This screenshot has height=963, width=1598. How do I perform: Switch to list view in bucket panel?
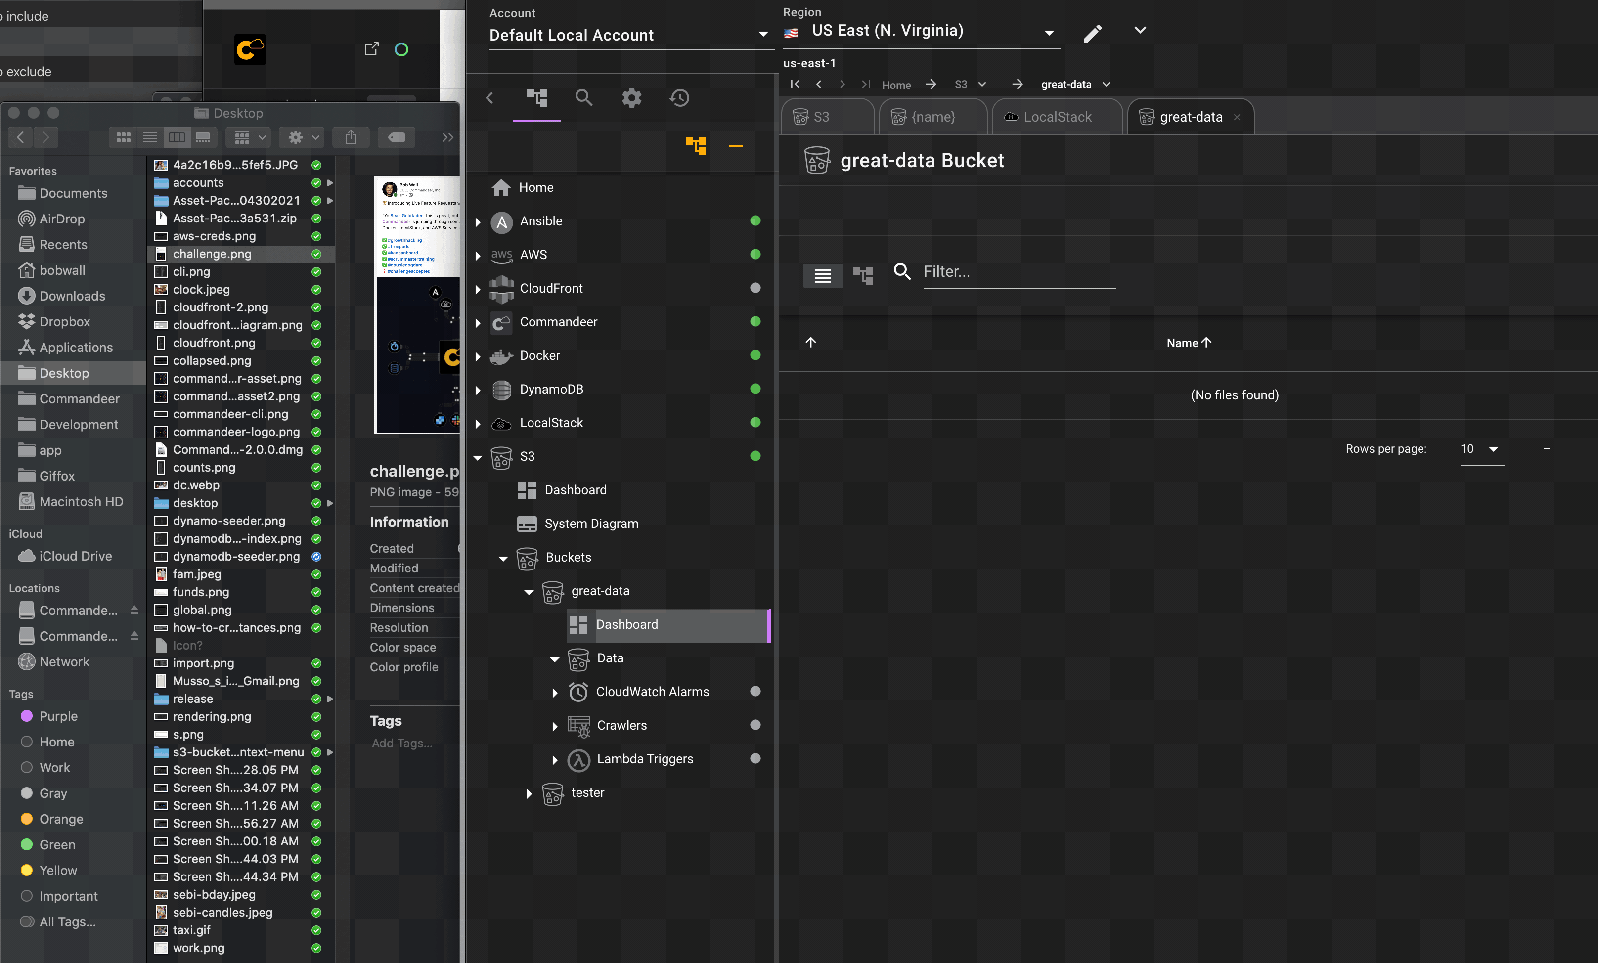(822, 276)
